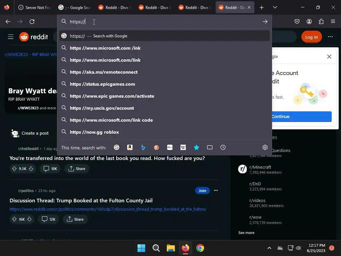This screenshot has width=341, height=256.
Task: Select suggestion https //my.uscis.gov/account
Action: (165, 108)
